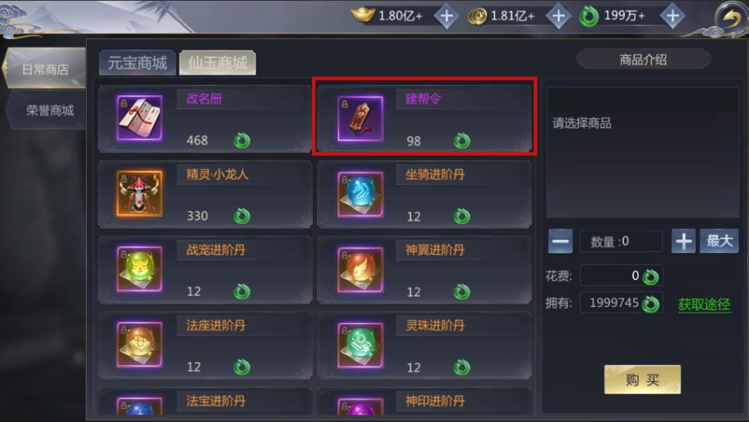Open the 荣誉商城 side tab
Screen dimensions: 749x422
48,111
